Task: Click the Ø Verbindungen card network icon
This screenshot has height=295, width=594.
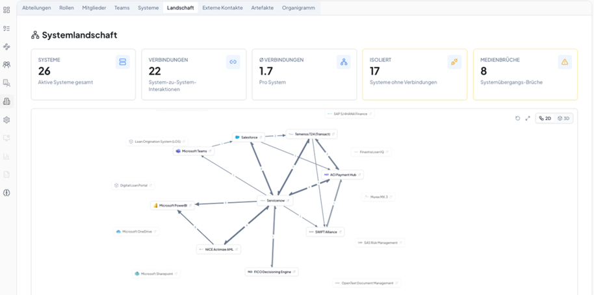Action: (x=344, y=62)
